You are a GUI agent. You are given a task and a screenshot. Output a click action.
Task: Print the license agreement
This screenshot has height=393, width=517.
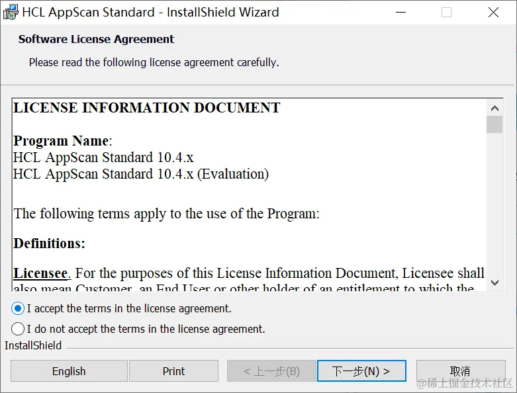pyautogui.click(x=173, y=371)
